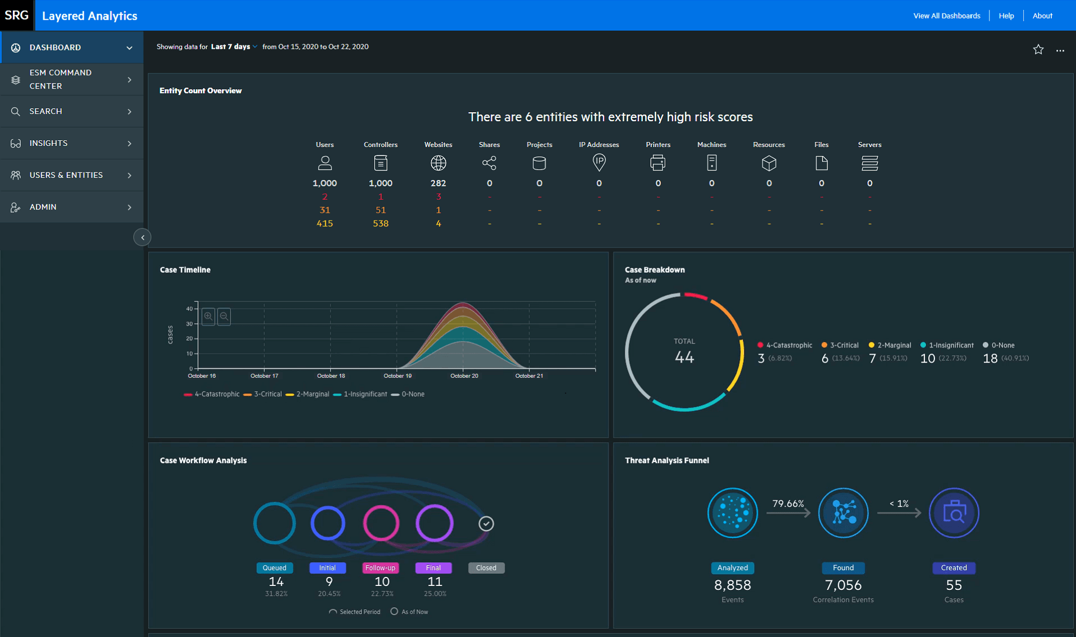Expand the Users & Entities section
This screenshot has width=1076, height=637.
tap(66, 175)
